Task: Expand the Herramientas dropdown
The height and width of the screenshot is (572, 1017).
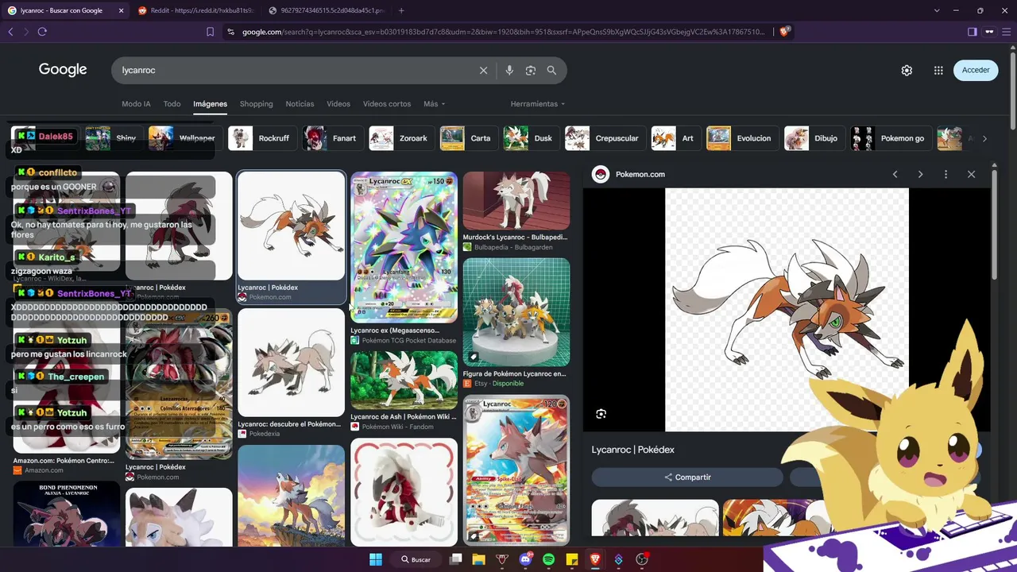Action: (538, 104)
